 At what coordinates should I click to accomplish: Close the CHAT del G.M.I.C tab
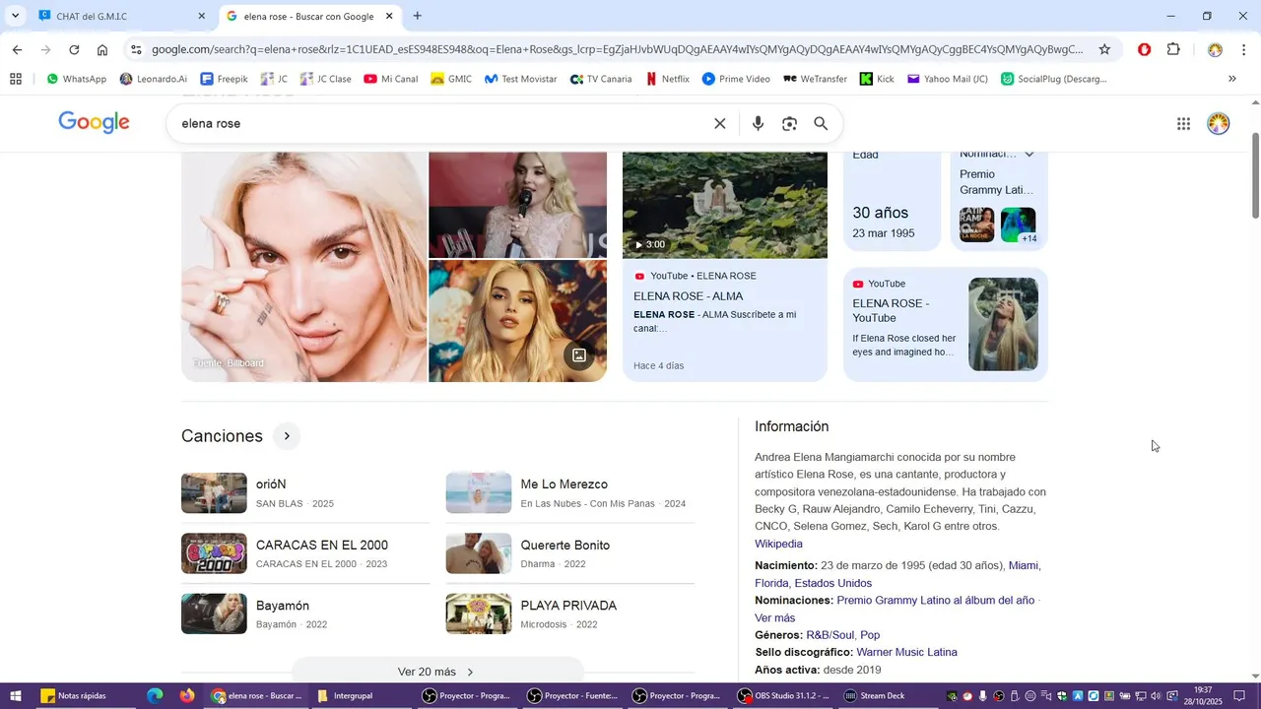(x=202, y=16)
